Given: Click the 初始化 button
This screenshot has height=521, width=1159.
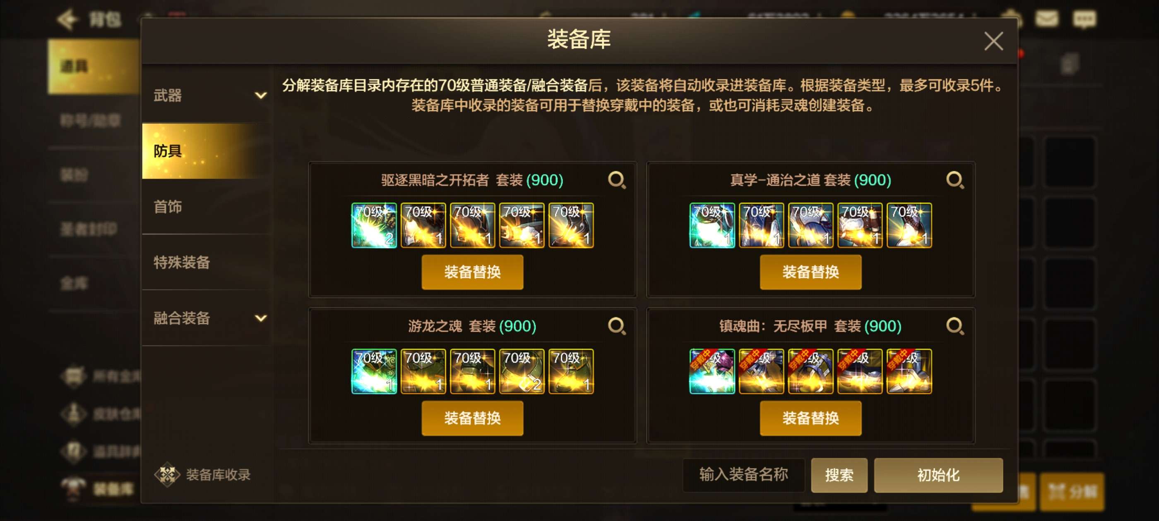Looking at the screenshot, I should point(938,475).
